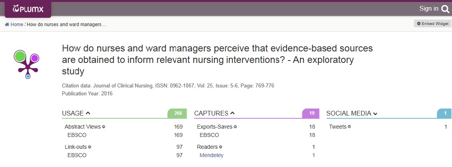Click info icon beside Readers
Image resolution: width=452 pixels, height=167 pixels.
click(x=221, y=147)
